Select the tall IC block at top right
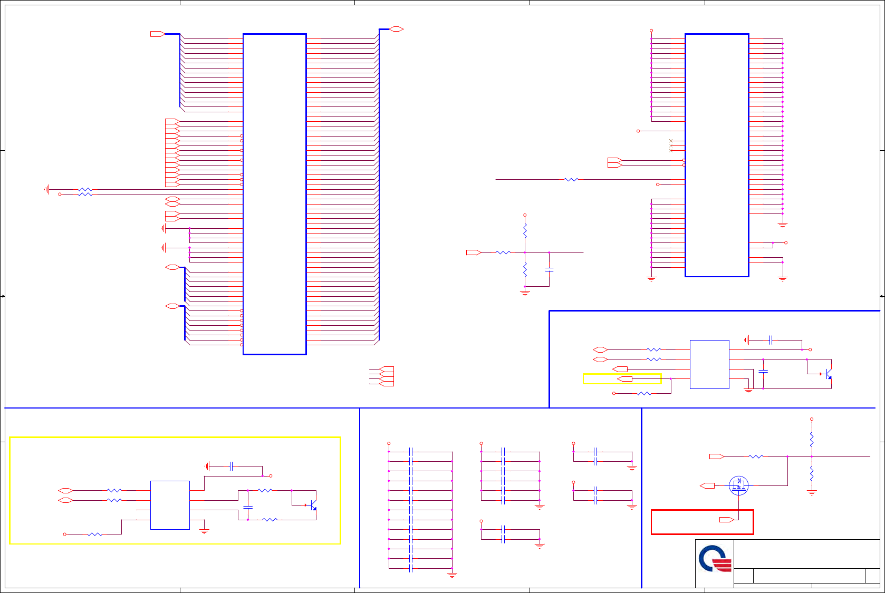 (717, 155)
